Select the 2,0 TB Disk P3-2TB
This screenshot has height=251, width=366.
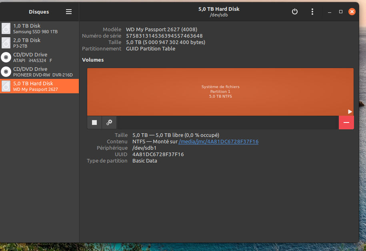(40, 43)
